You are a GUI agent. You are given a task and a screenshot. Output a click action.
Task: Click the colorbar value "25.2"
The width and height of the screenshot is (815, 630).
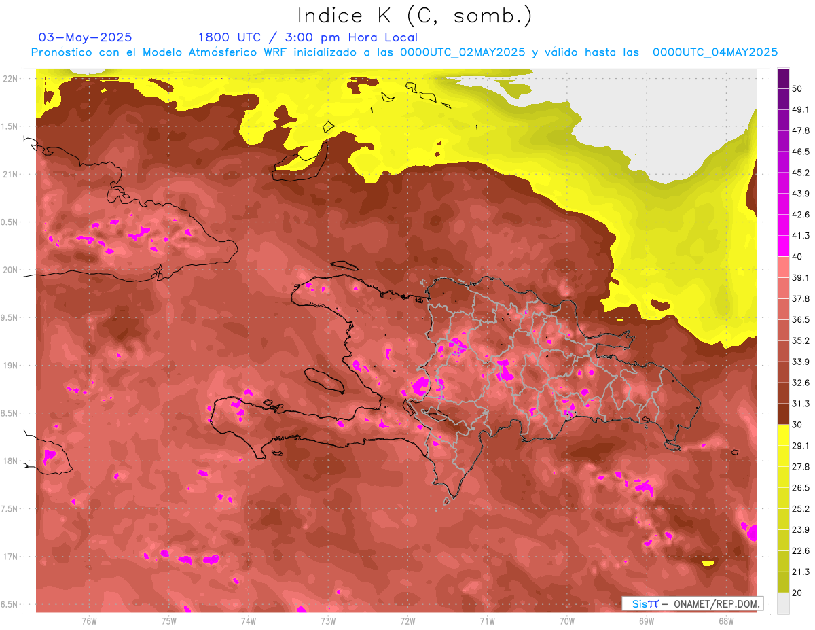click(x=800, y=509)
